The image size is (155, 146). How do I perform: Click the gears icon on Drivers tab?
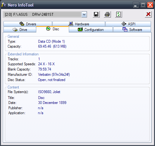click(22, 24)
